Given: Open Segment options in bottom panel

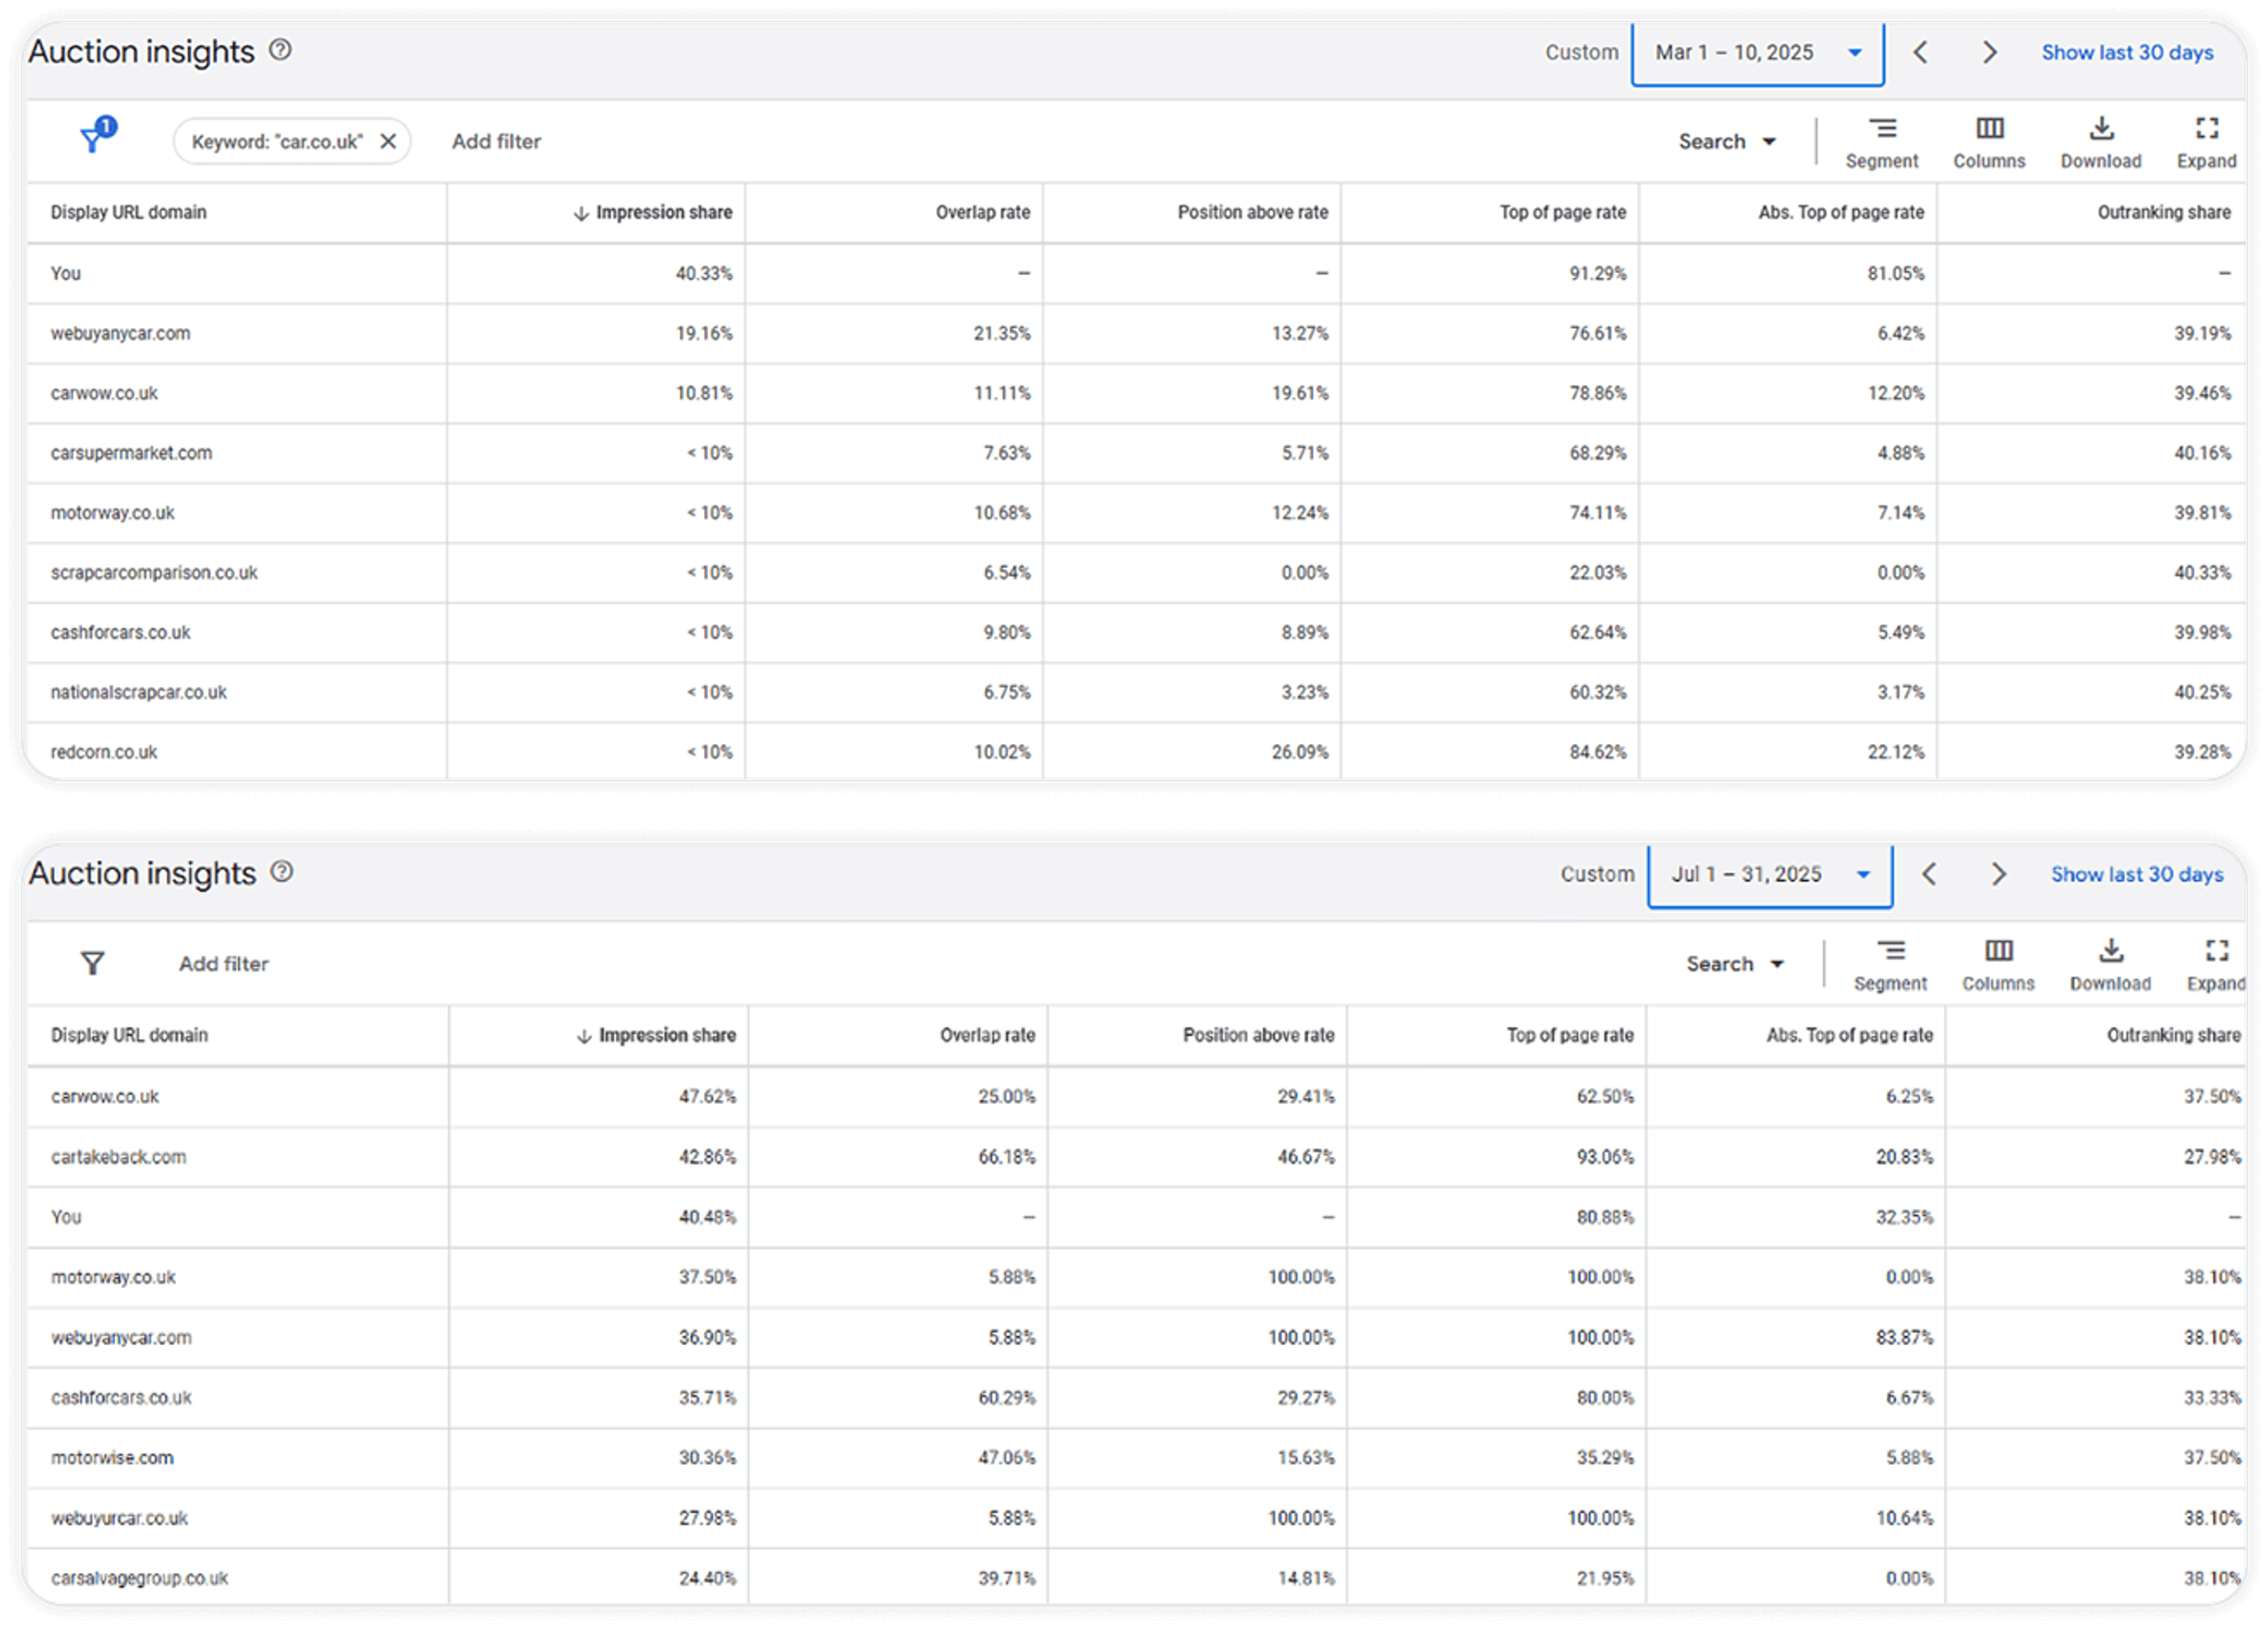Looking at the screenshot, I should tap(1890, 965).
